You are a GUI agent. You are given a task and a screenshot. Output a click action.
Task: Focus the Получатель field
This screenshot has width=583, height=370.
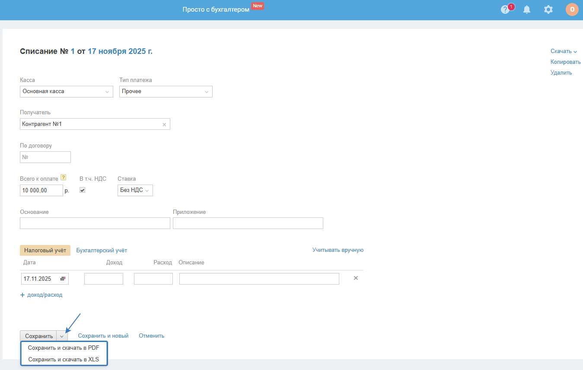click(x=95, y=124)
